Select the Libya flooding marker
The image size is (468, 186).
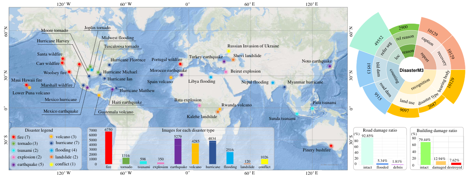point(211,77)
